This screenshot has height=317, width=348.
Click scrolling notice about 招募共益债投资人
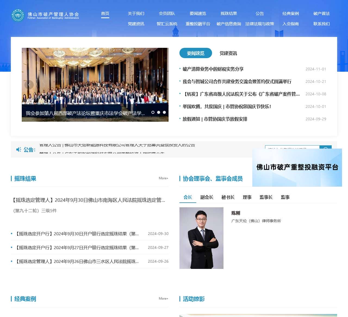coord(117,145)
